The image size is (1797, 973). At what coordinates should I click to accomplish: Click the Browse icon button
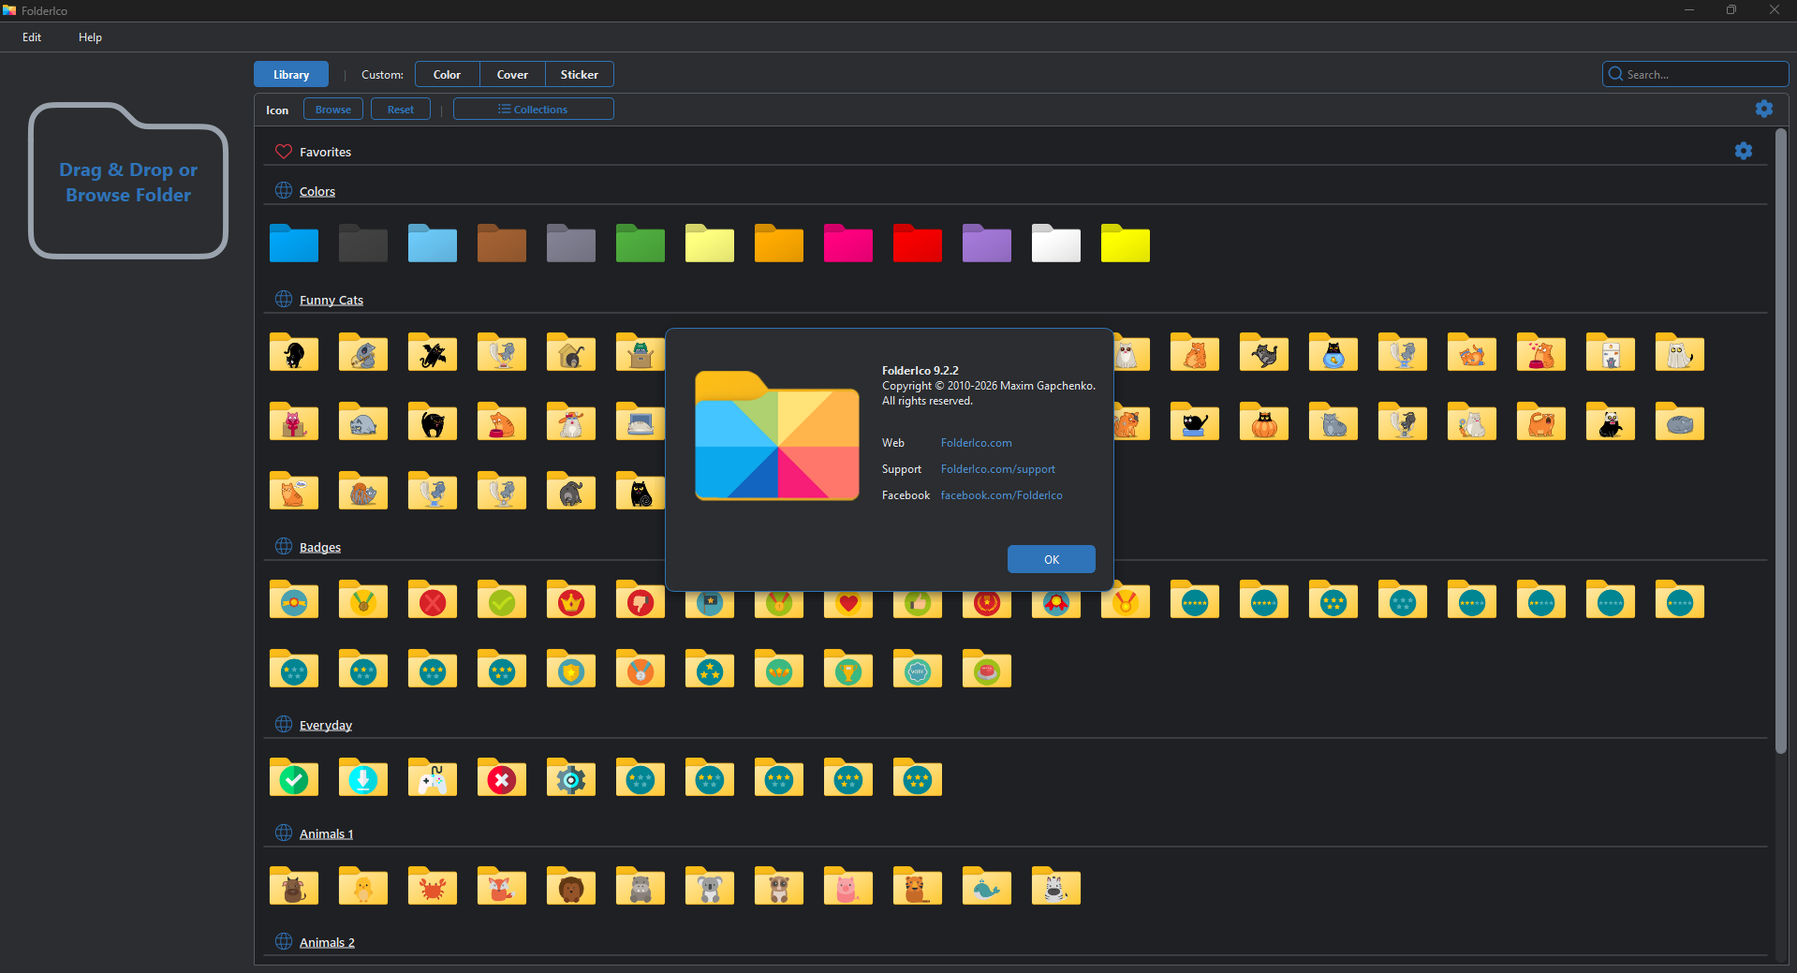[333, 110]
